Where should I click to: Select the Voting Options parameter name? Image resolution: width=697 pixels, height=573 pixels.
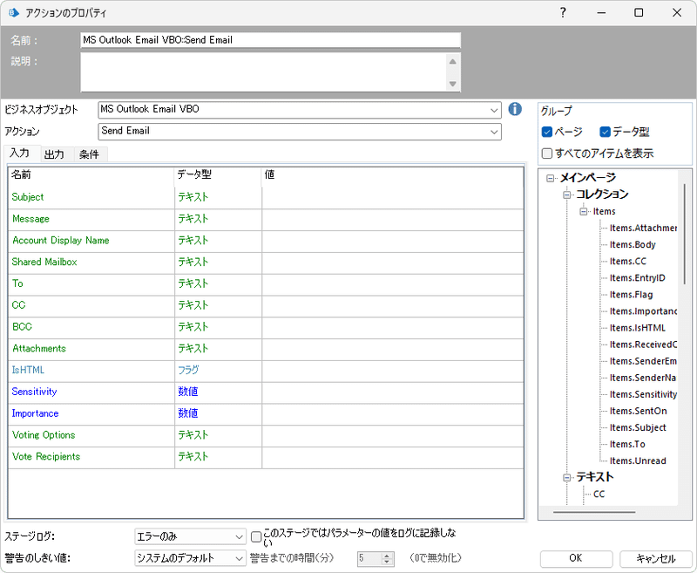(x=44, y=435)
